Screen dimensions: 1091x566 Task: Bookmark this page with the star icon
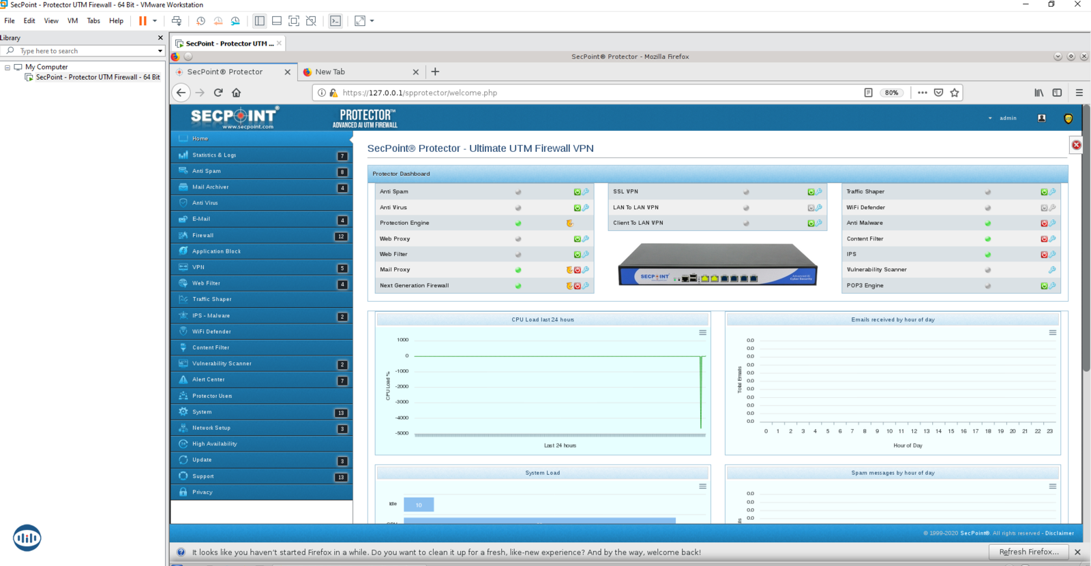[x=955, y=93]
